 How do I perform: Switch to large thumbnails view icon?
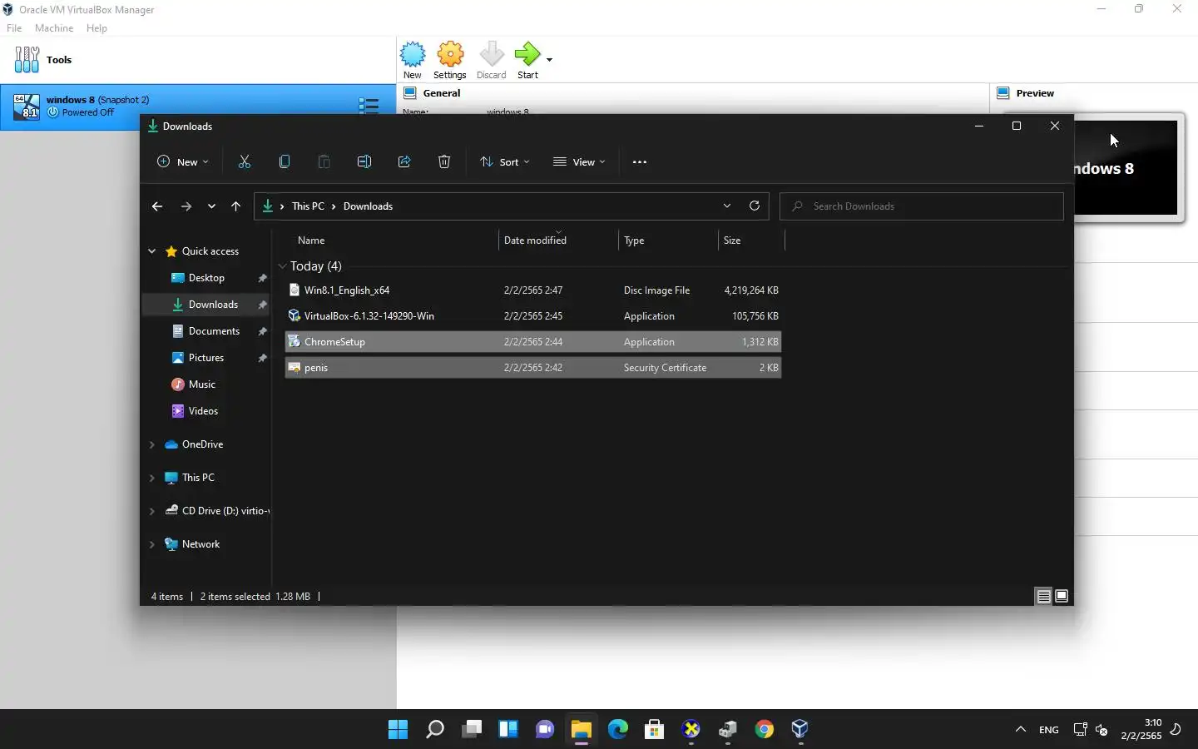(1062, 596)
